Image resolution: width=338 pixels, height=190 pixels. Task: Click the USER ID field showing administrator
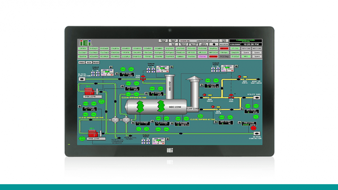pos(199,41)
